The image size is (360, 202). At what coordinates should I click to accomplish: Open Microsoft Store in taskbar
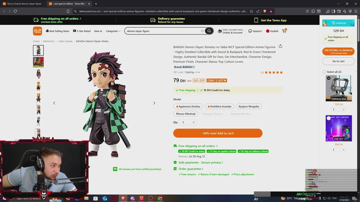(96, 198)
